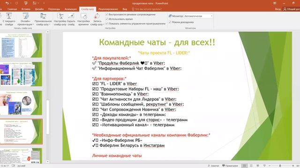Switch to Slide Sorter view icon
This screenshot has height=168, width=300.
(x=251, y=166)
